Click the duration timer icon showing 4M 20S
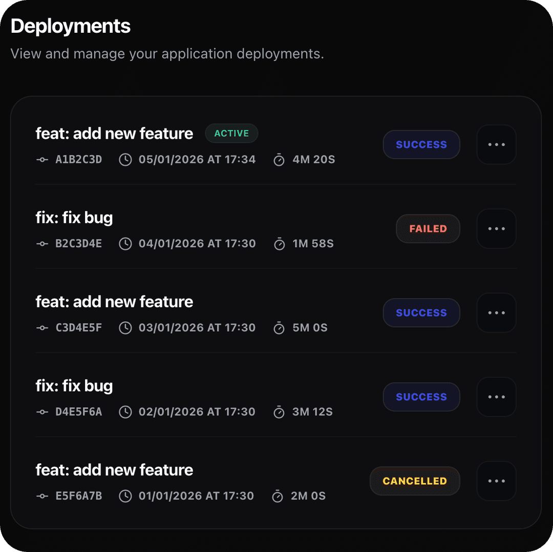The height and width of the screenshot is (552, 553). click(279, 160)
